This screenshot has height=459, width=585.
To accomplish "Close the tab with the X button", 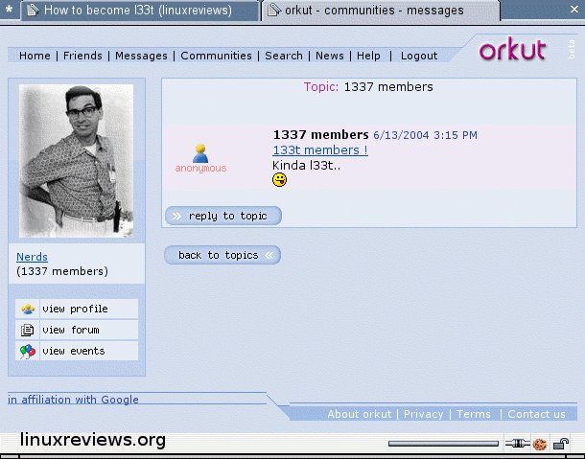I will 574,10.
